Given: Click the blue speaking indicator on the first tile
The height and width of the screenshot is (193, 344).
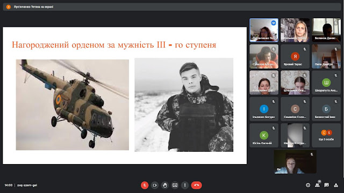Looking at the screenshot, I should pos(274,23).
